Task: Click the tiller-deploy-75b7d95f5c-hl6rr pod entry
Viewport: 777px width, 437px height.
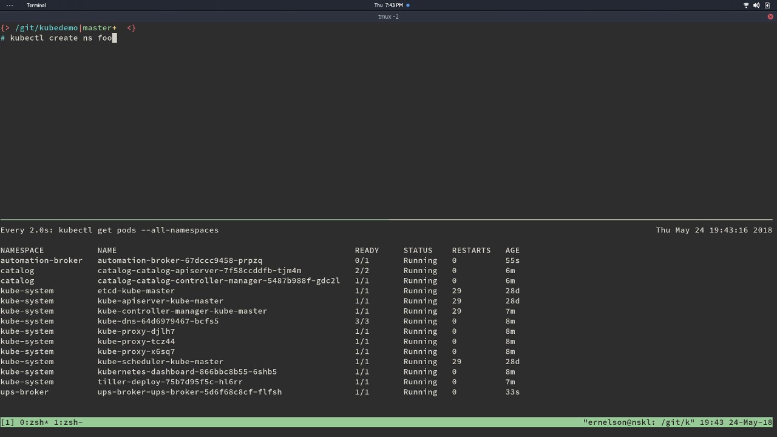Action: (x=170, y=382)
